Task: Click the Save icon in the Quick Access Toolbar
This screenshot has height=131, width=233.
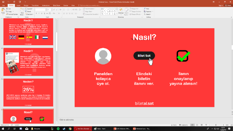Action: pos(3,2)
